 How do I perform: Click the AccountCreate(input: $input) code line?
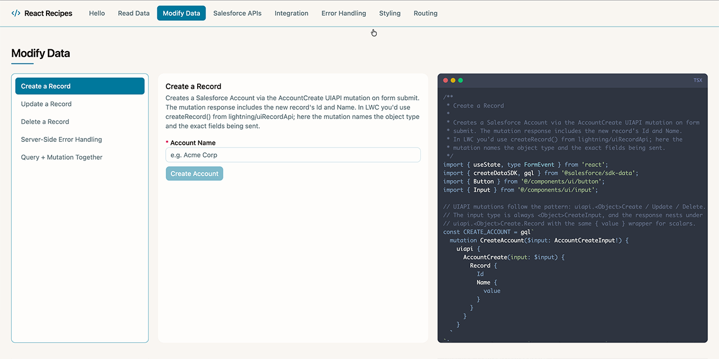pyautogui.click(x=513, y=257)
